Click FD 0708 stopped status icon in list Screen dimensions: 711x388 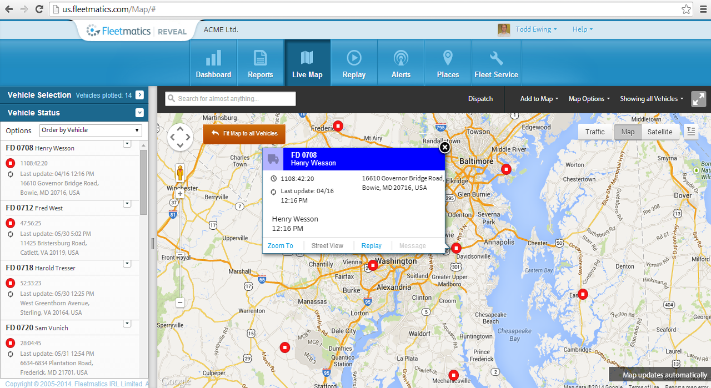coord(11,163)
